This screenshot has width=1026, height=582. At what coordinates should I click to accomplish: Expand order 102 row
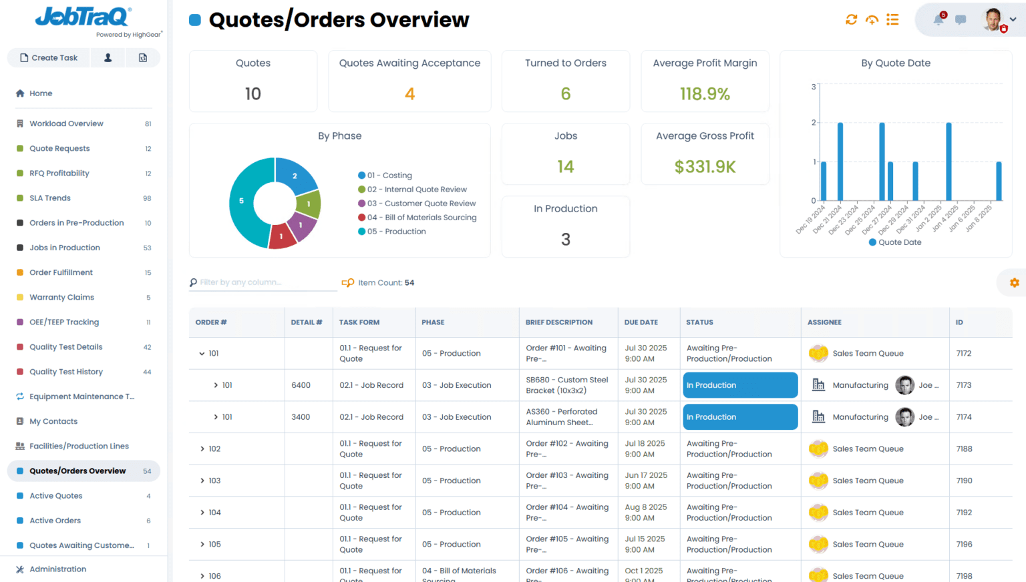[x=202, y=449]
